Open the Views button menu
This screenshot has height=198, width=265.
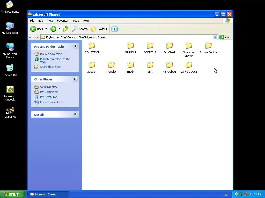(x=116, y=29)
